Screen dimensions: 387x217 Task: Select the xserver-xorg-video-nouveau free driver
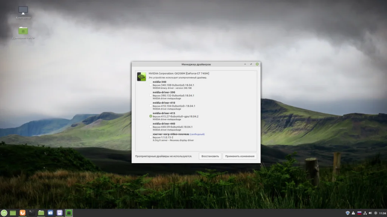pyautogui.click(x=150, y=137)
